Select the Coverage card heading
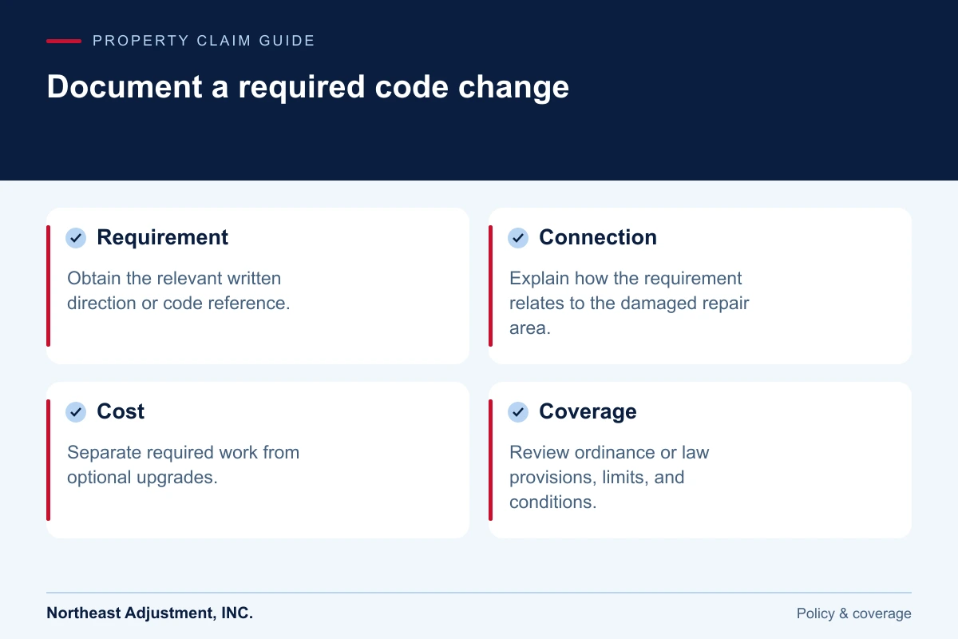Screen dimensions: 958x639 coord(588,411)
